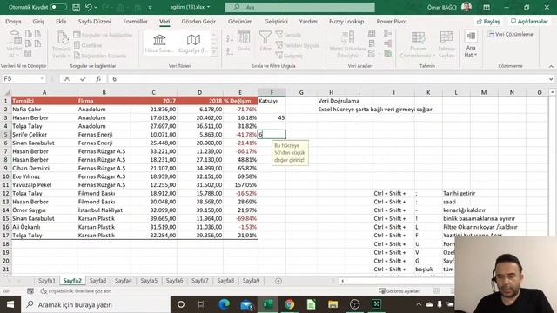Click Görüntü Ayarları in status bar
The image size is (557, 313).
(x=399, y=291)
